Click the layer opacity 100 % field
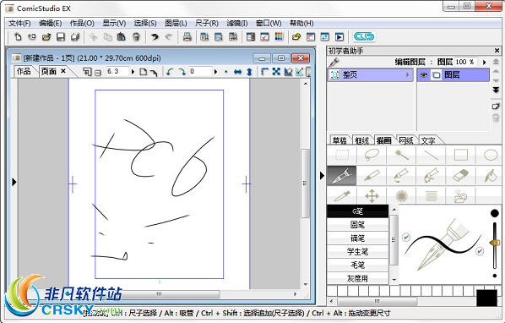 tap(464, 62)
